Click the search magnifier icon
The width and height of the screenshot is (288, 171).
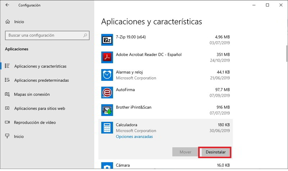[x=85, y=36]
